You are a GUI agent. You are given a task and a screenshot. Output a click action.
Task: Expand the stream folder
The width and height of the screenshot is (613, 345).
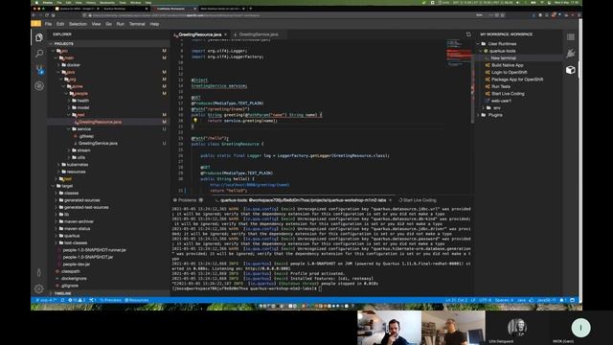[83, 150]
